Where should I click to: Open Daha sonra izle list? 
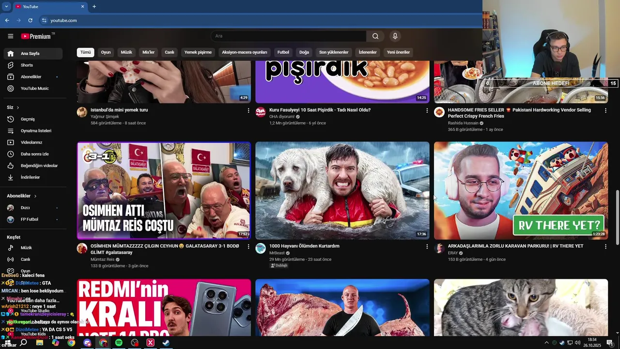(33, 154)
